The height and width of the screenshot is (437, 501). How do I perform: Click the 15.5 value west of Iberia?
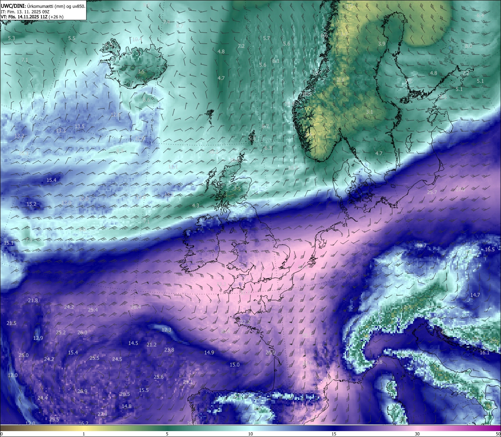coord(144,390)
